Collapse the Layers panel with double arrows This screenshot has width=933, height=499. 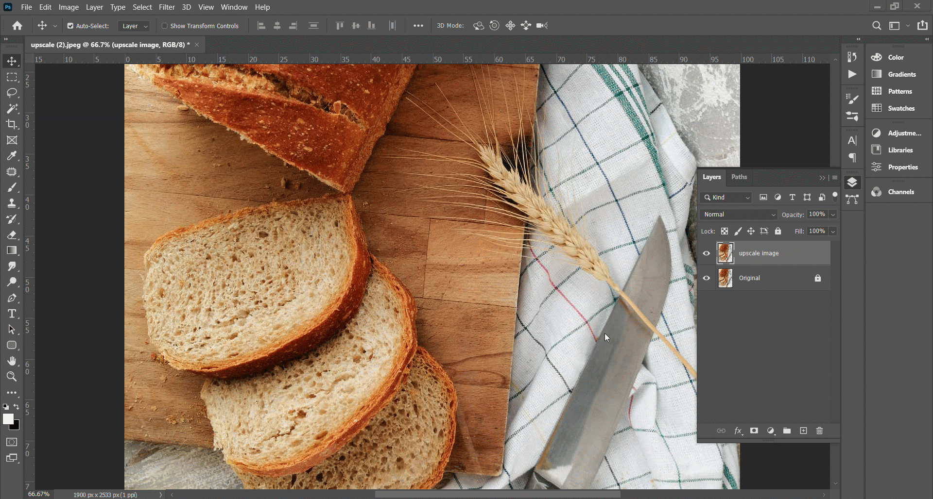[822, 178]
